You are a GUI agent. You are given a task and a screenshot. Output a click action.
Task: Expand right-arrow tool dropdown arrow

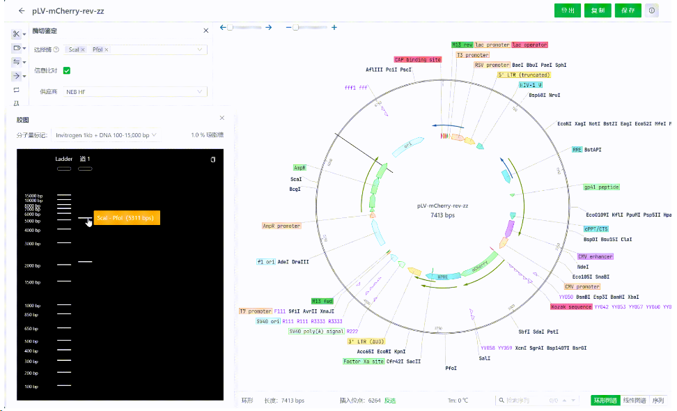point(24,77)
